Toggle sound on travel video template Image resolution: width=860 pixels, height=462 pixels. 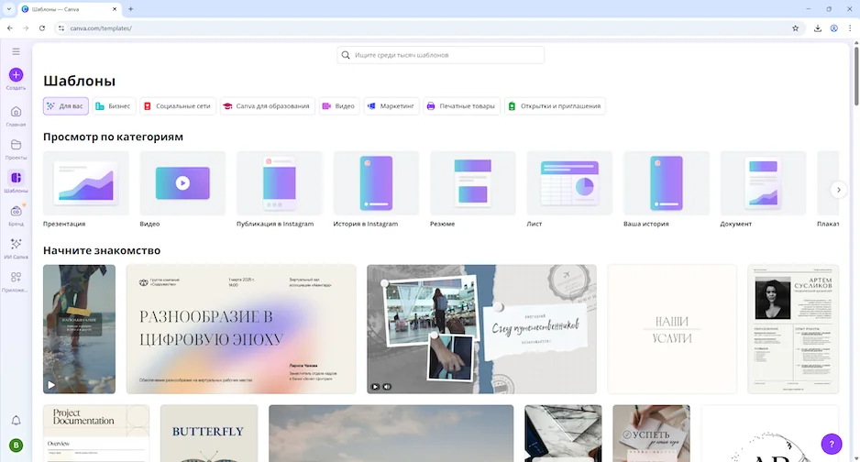[x=387, y=386]
